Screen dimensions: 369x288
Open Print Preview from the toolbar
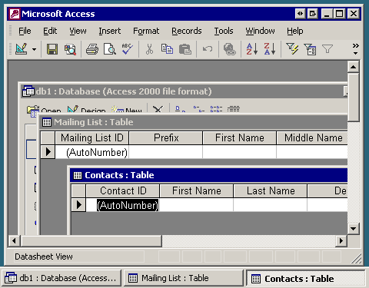[x=110, y=49]
